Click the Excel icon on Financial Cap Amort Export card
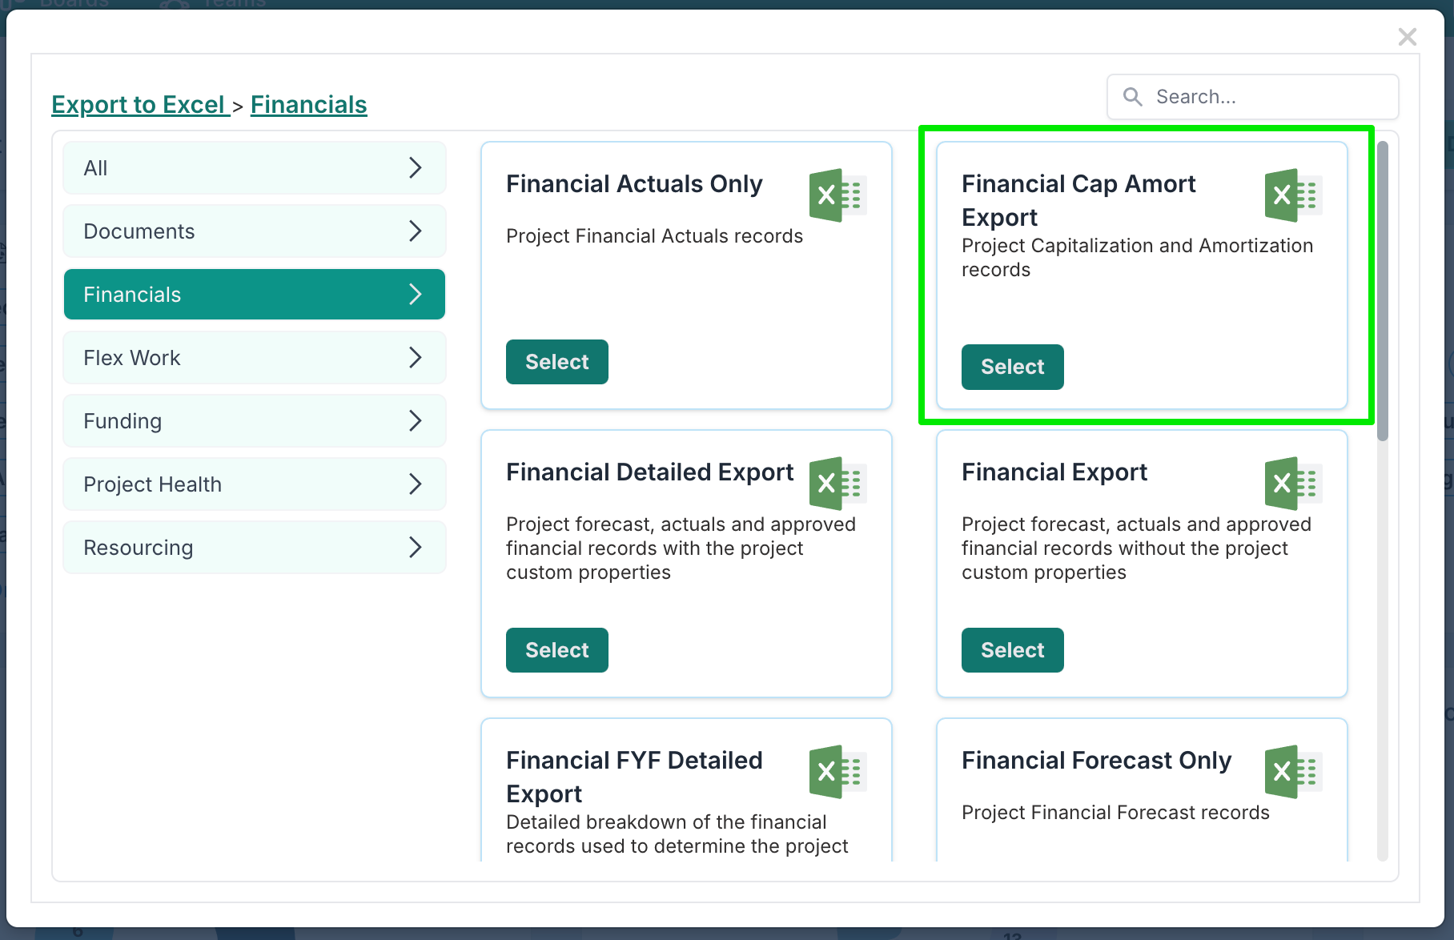1454x940 pixels. pyautogui.click(x=1294, y=195)
